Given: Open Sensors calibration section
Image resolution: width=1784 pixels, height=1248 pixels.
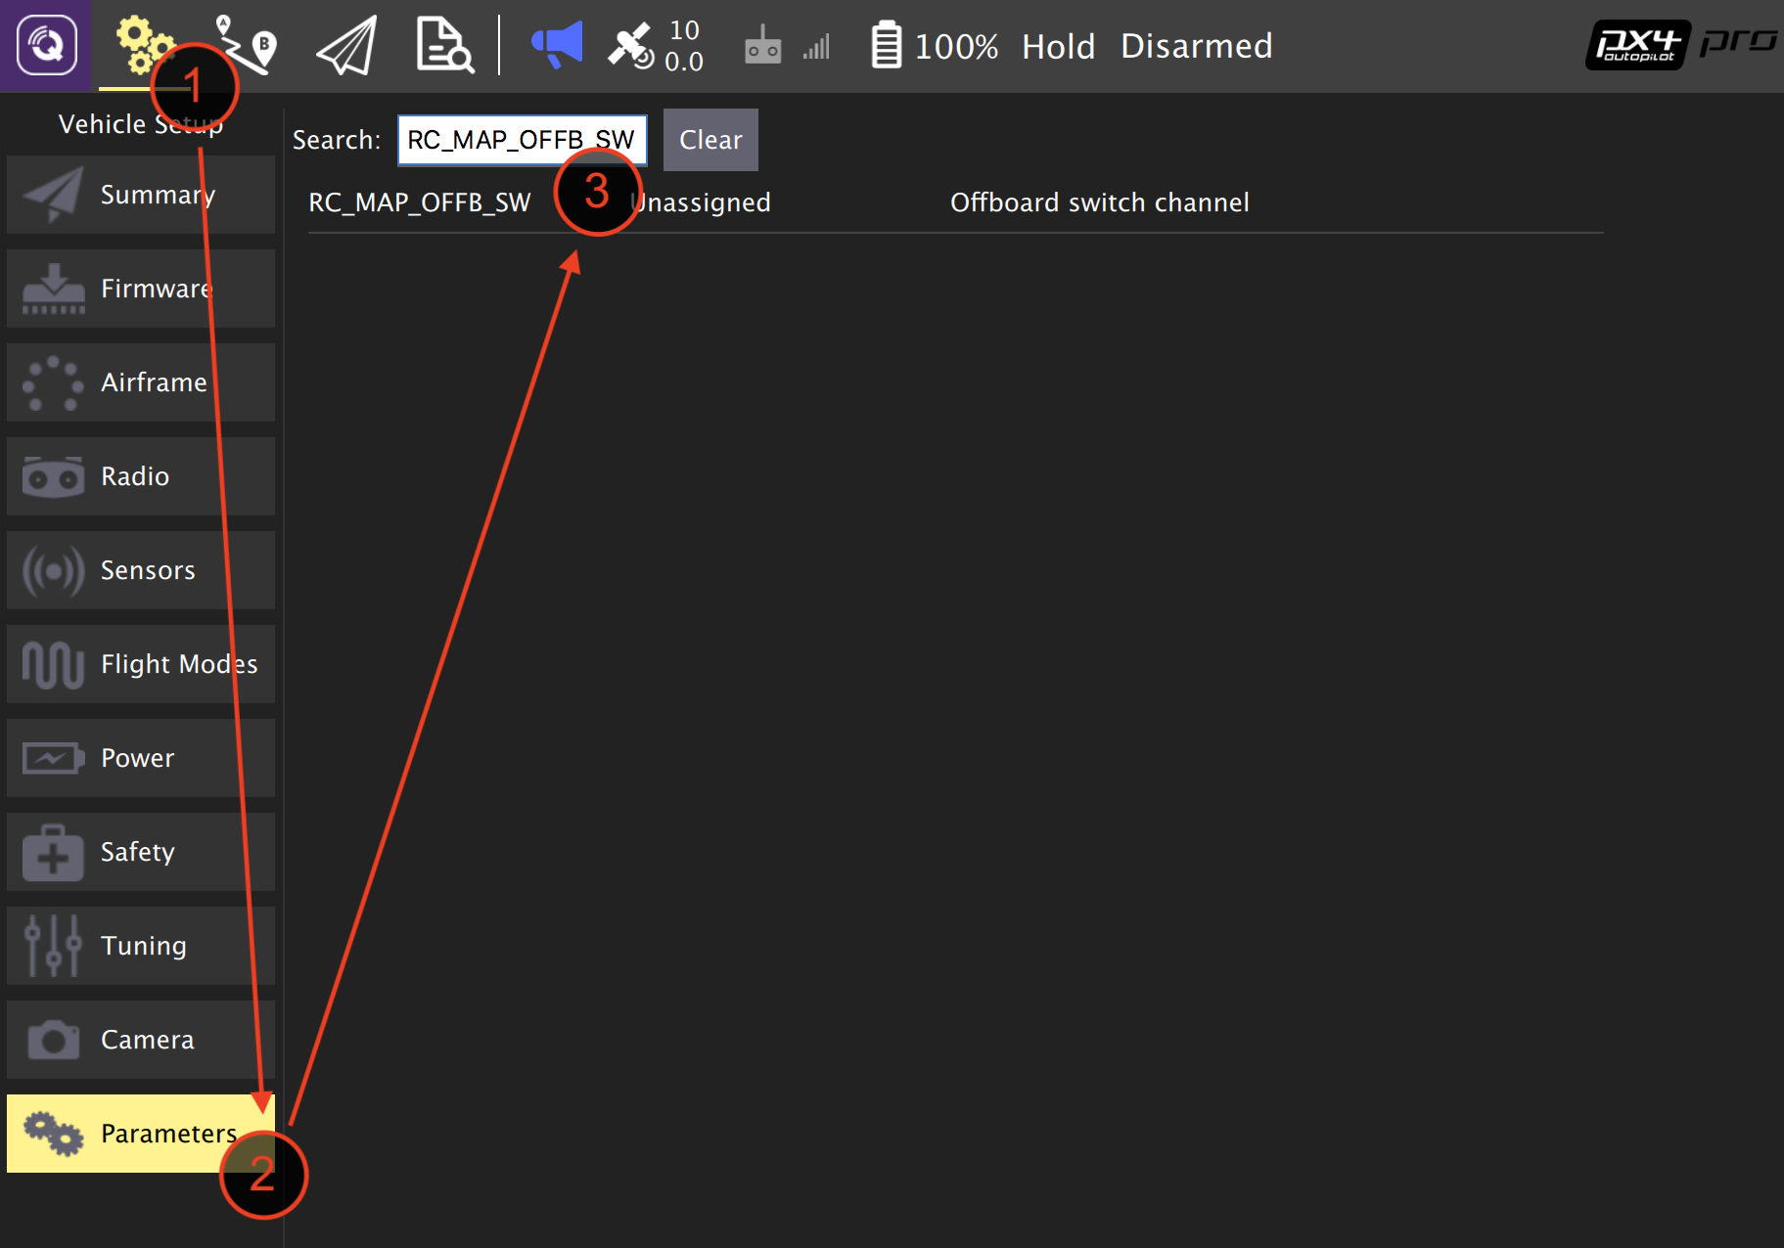Looking at the screenshot, I should point(141,570).
